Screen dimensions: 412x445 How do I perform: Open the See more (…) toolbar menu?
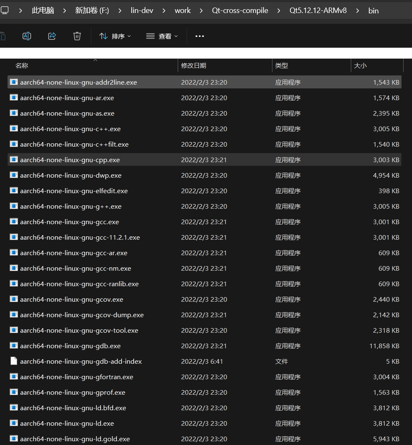(x=200, y=36)
